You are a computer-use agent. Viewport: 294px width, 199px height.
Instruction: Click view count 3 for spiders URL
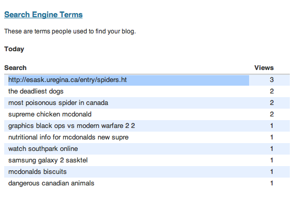point(272,80)
